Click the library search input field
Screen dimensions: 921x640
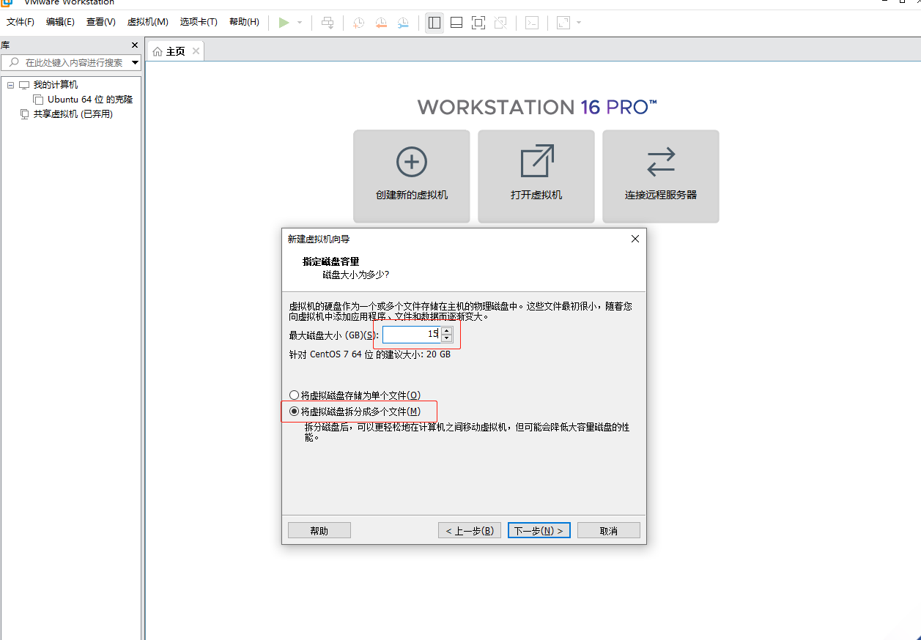coord(72,63)
